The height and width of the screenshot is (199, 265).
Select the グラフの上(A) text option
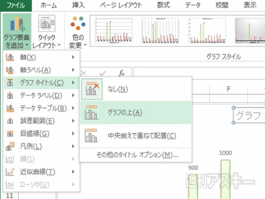(x=125, y=112)
